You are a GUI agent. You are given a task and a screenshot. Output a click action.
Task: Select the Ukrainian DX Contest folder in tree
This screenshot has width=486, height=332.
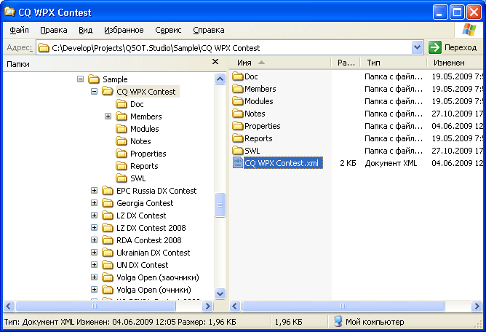pos(153,253)
